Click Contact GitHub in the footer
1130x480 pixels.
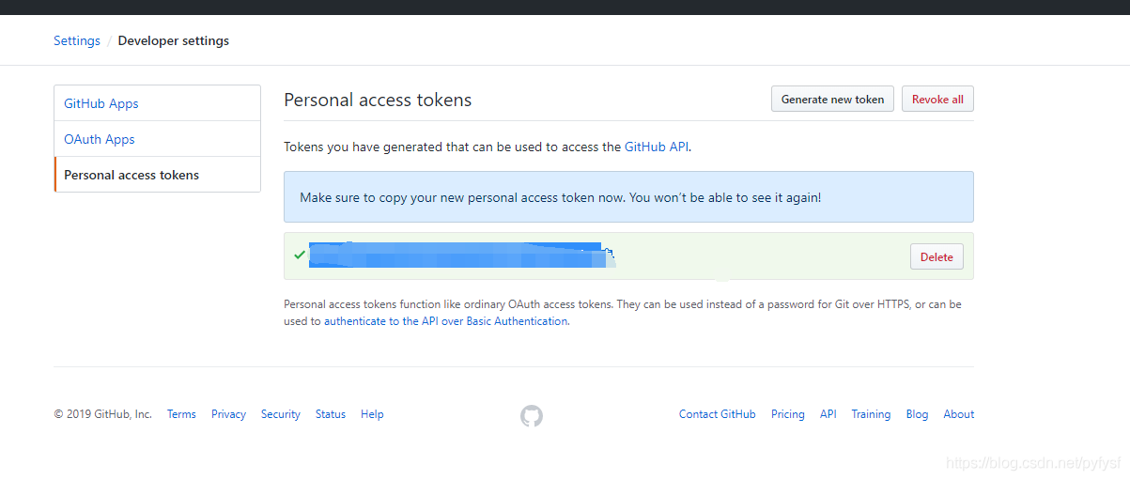pyautogui.click(x=717, y=414)
